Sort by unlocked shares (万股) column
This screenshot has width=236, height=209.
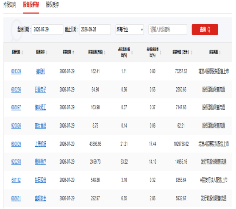(x=105, y=53)
